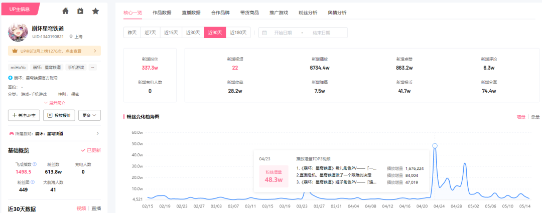Click the location pin icon near 上海
The width and height of the screenshot is (542, 213).
coord(71,36)
